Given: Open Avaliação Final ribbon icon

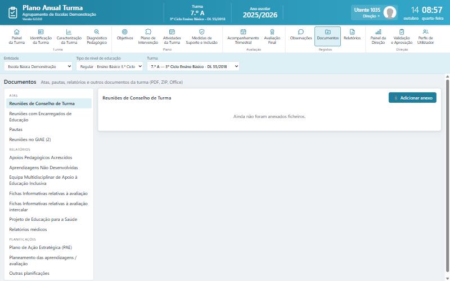Looking at the screenshot, I should coord(272,32).
